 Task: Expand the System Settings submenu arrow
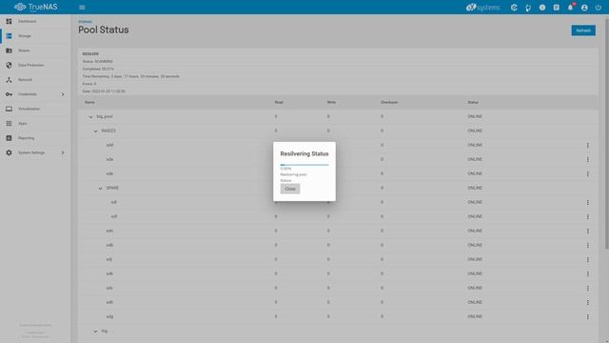click(x=63, y=152)
